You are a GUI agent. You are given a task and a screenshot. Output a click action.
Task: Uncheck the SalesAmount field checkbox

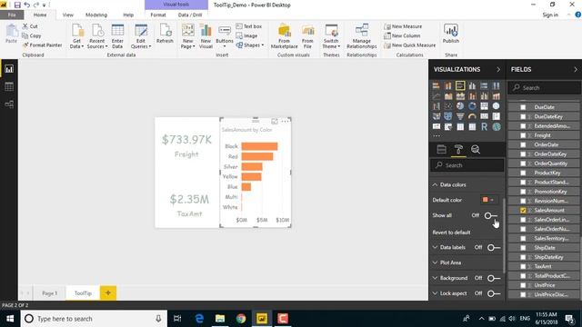(x=523, y=210)
